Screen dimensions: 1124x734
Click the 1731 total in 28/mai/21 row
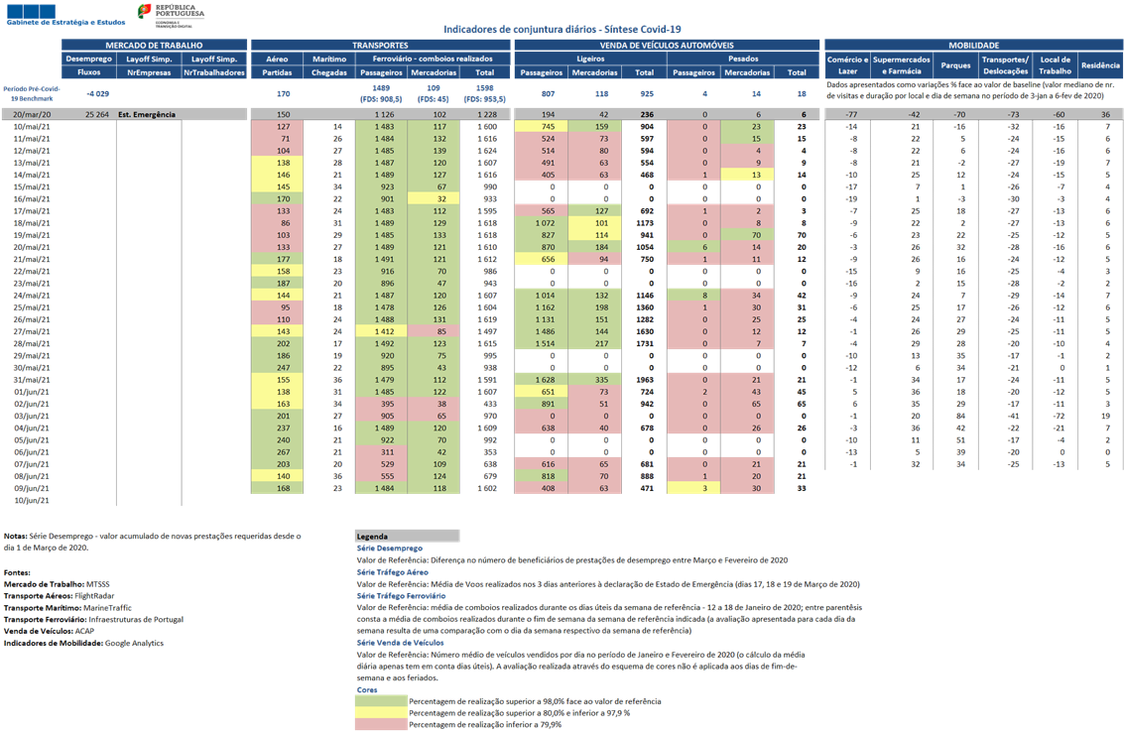(x=645, y=344)
